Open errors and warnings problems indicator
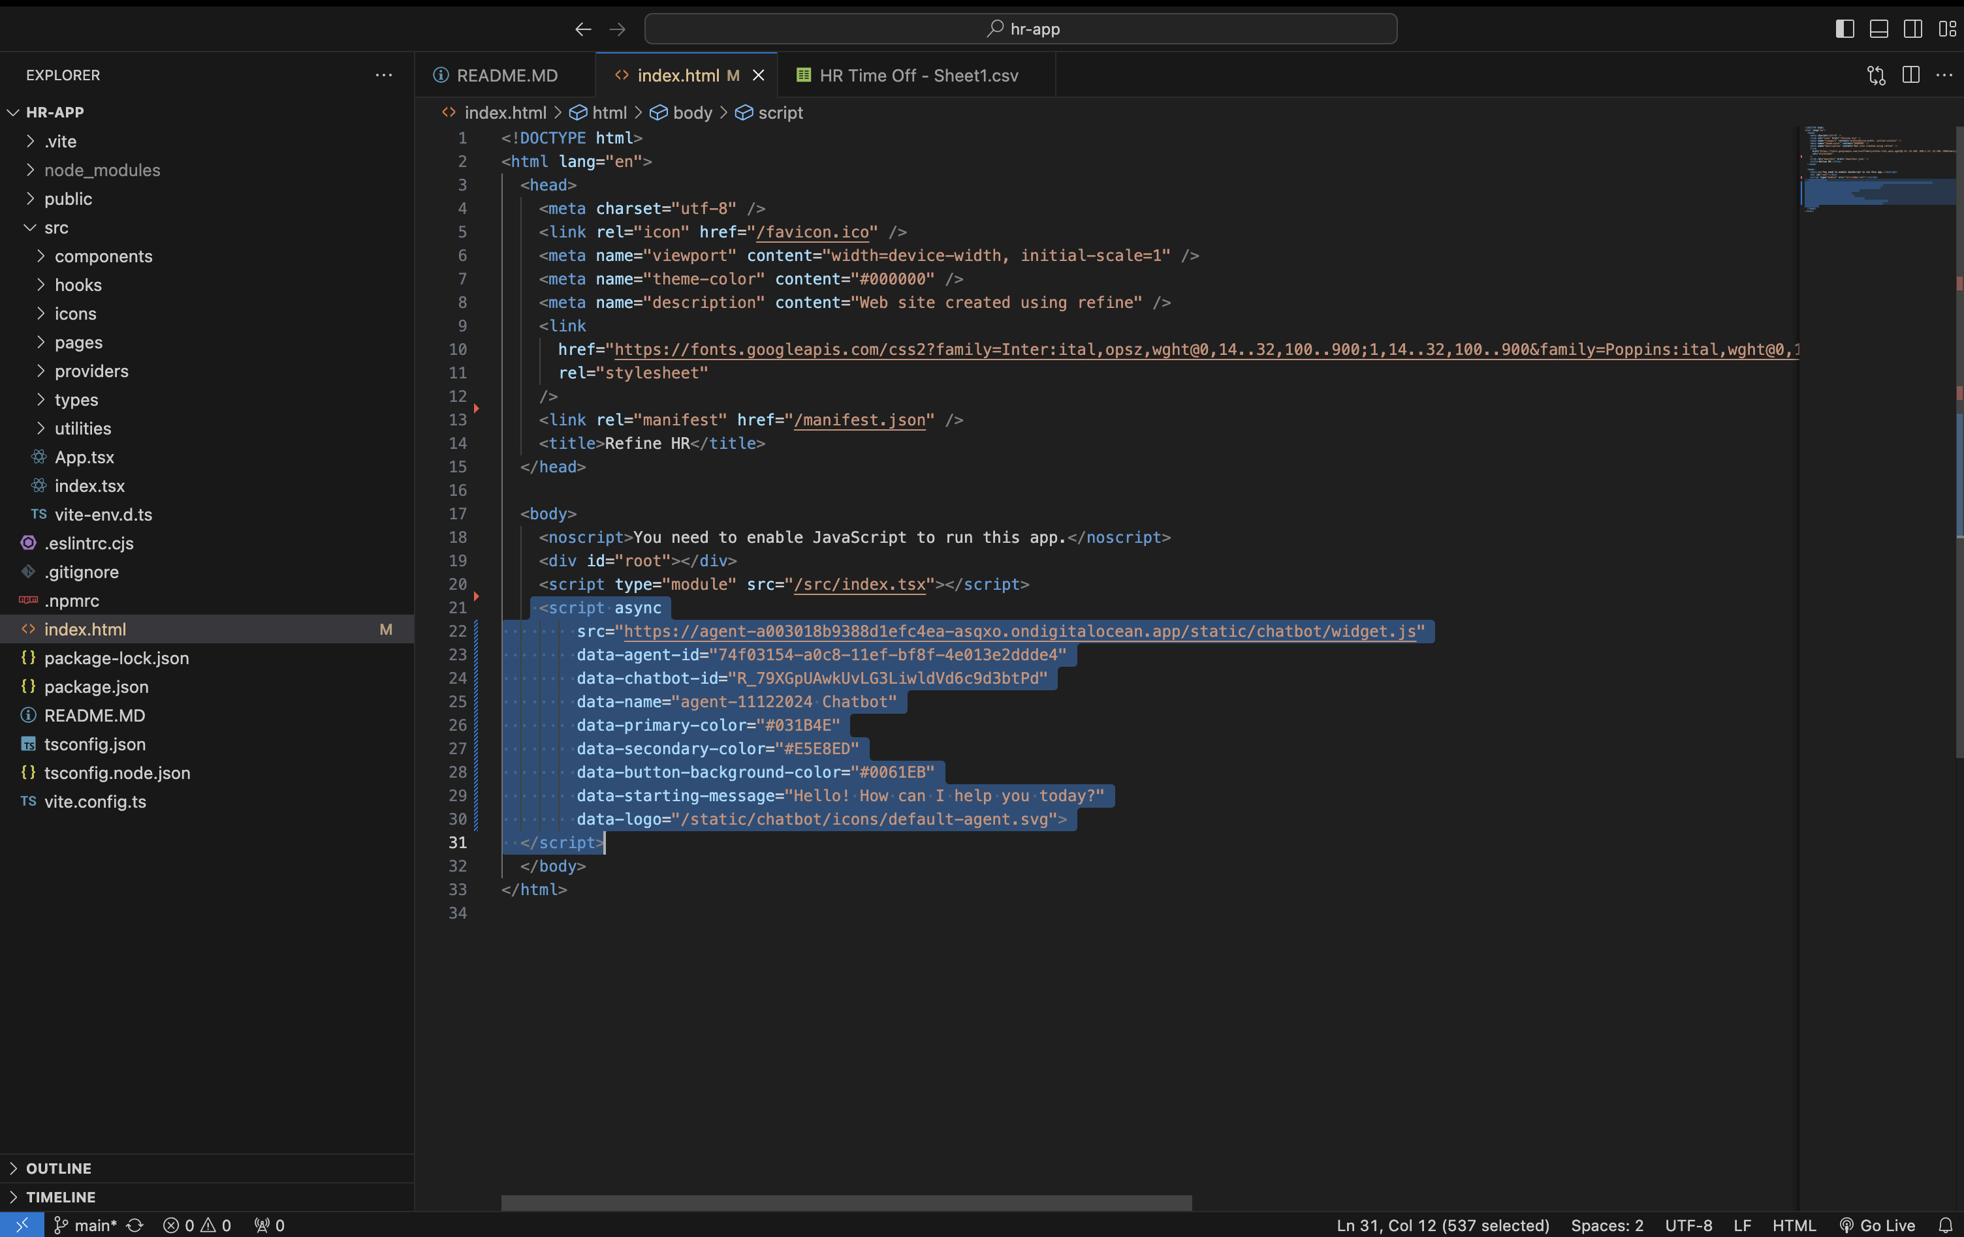Image resolution: width=1964 pixels, height=1237 pixels. (x=197, y=1225)
